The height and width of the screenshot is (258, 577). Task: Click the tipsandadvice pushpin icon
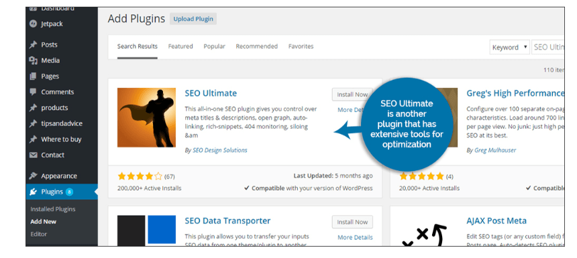point(34,123)
